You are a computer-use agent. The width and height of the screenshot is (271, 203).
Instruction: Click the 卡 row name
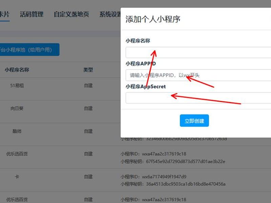(x=17, y=177)
